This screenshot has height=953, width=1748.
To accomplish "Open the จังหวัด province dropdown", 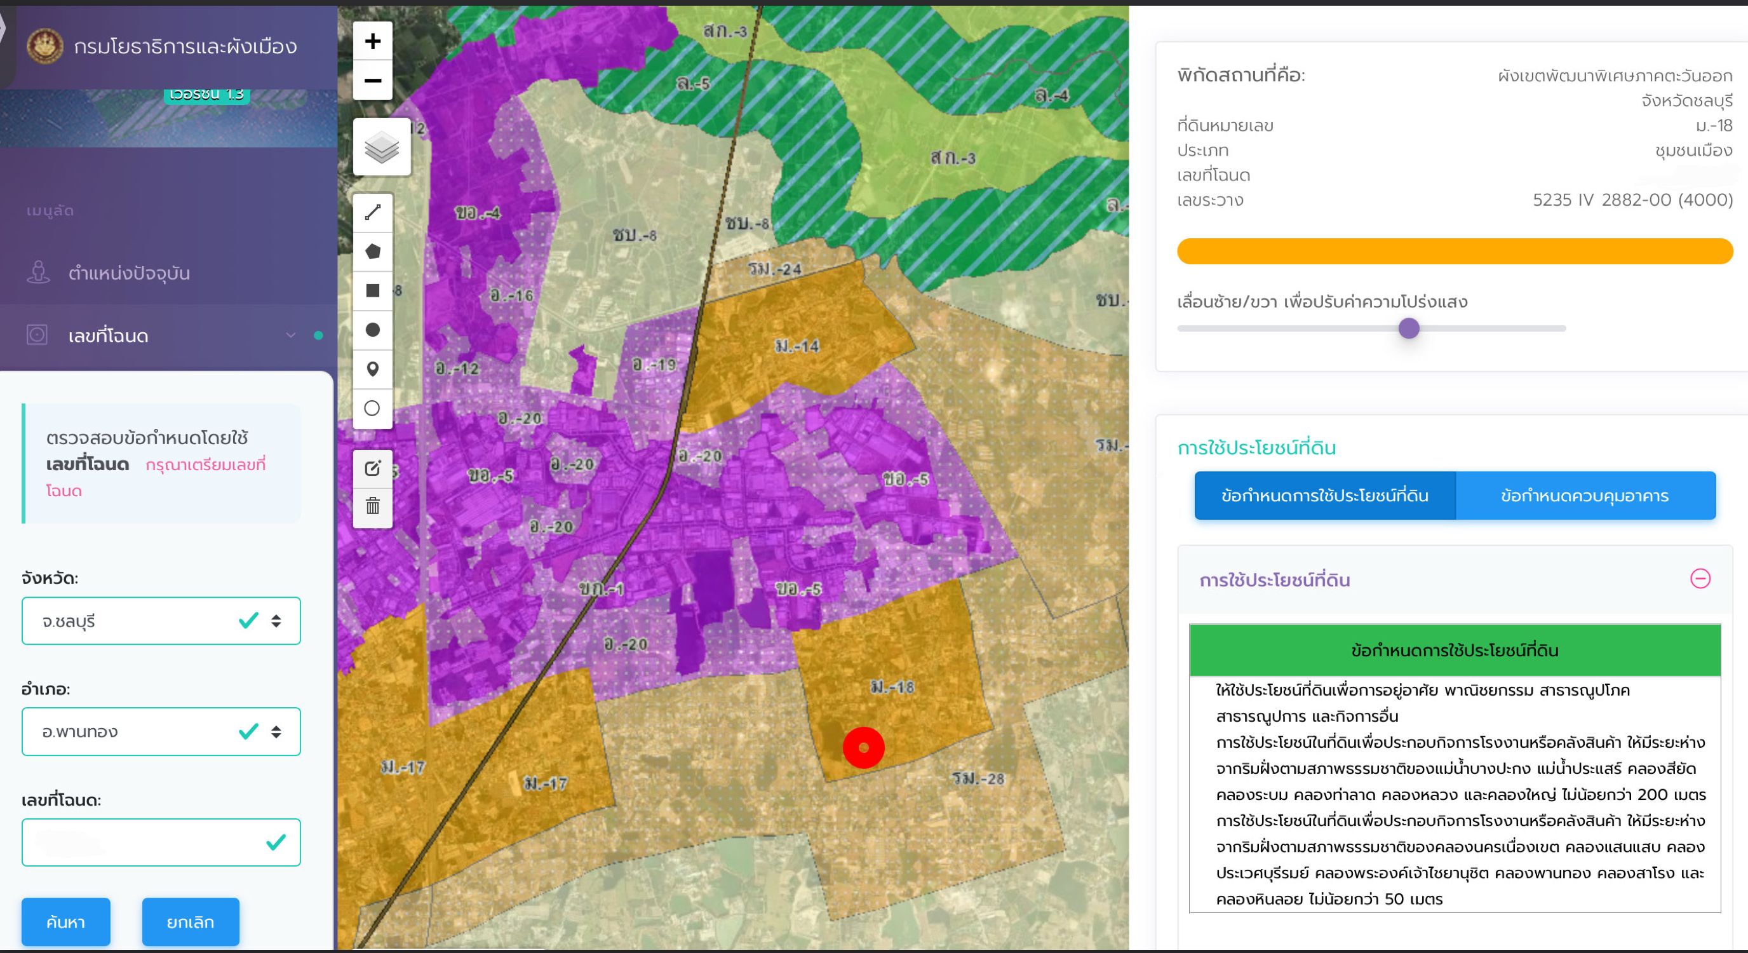I will tap(161, 620).
